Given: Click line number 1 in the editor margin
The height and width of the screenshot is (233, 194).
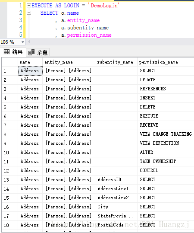Looking at the screenshot, I should tap(21, 6).
